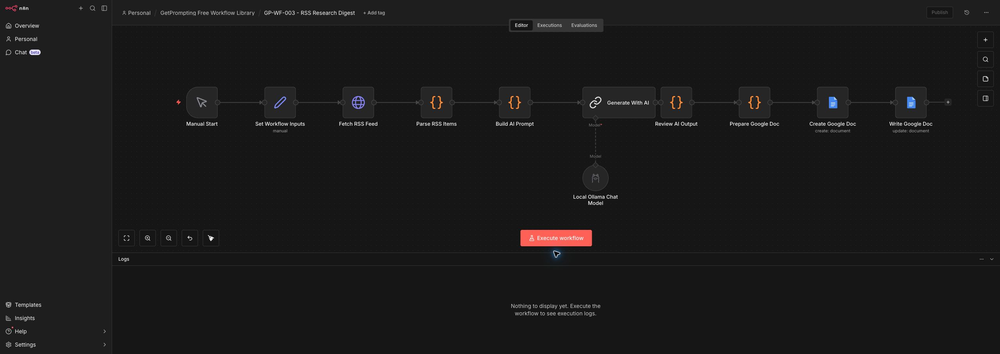
Task: Open the top-right three-dot workflow menu
Action: click(x=986, y=12)
